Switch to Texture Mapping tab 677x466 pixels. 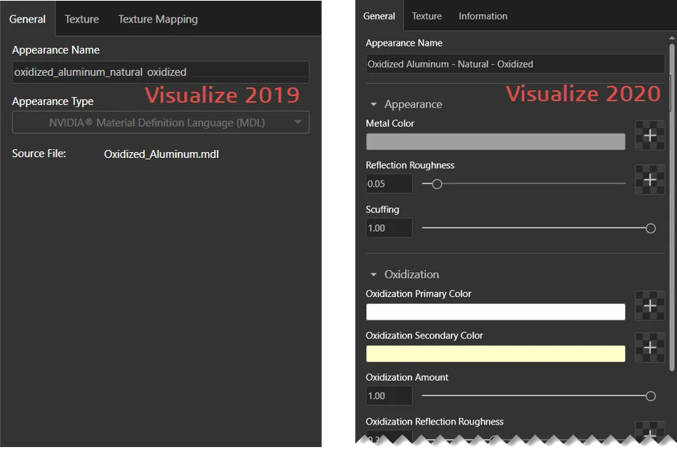158,19
